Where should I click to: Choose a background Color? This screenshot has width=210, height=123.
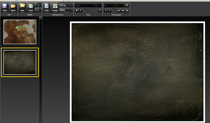(x=47, y=8)
